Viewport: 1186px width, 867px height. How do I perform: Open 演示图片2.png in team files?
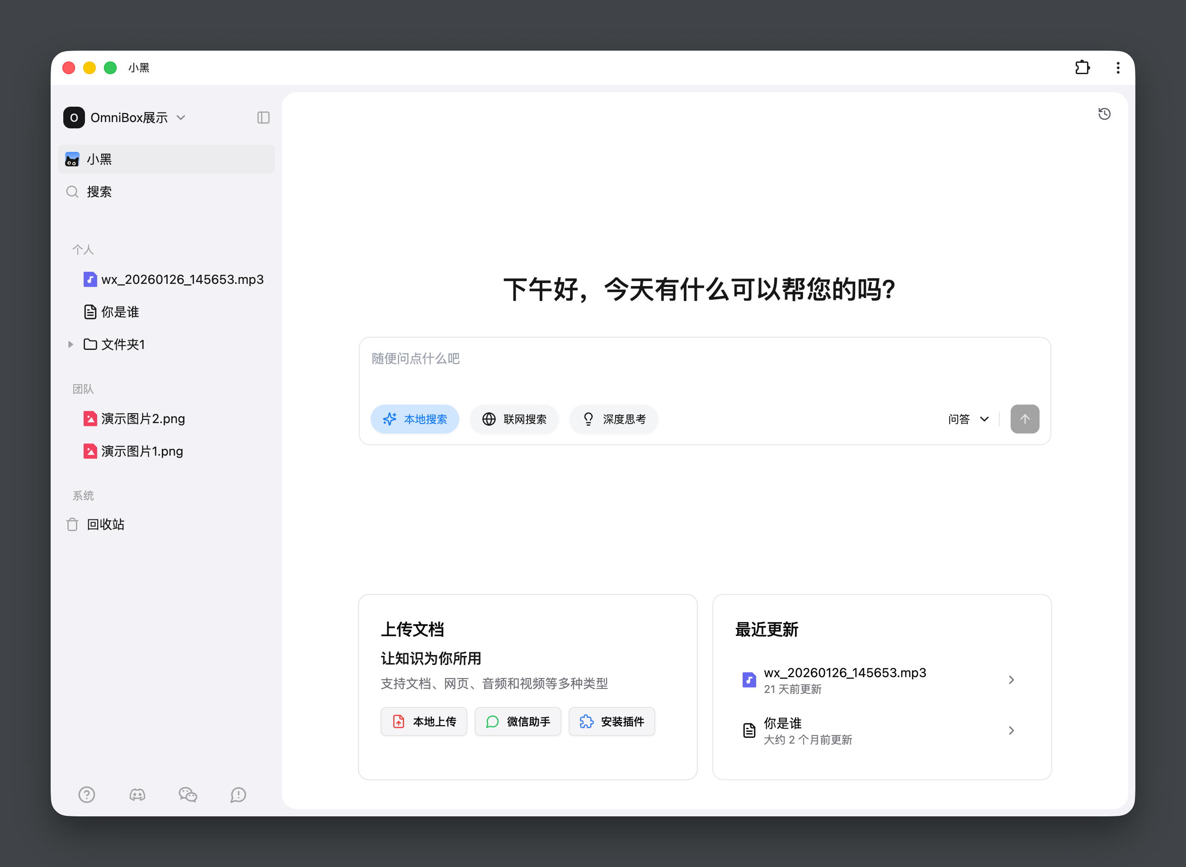click(142, 419)
